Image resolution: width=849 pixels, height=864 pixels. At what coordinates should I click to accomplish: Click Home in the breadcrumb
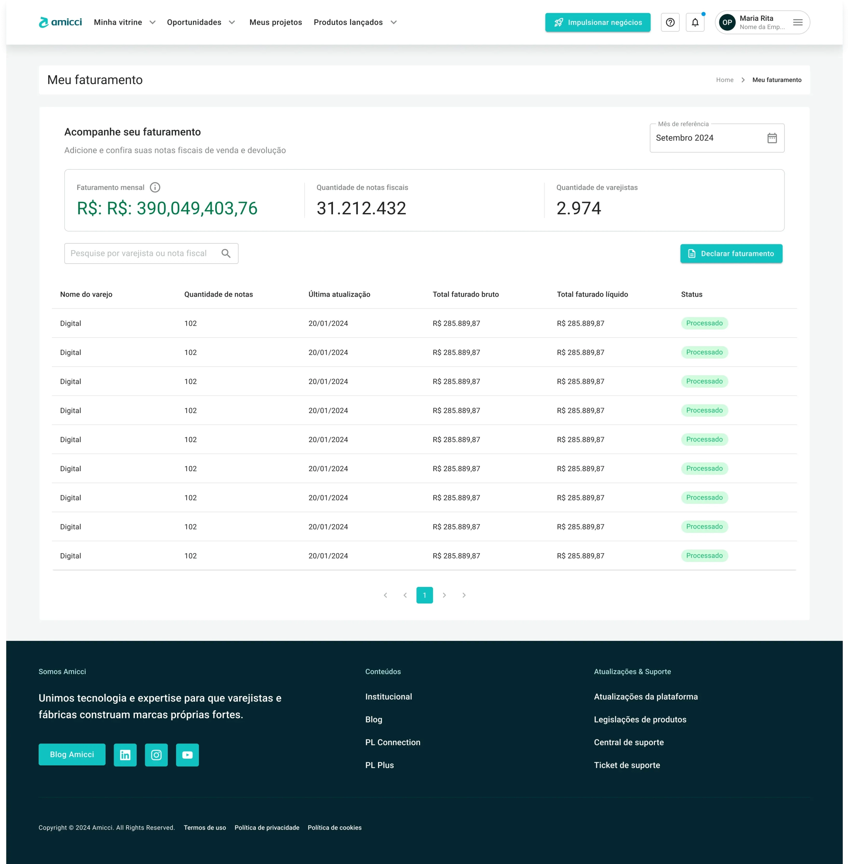tap(724, 80)
